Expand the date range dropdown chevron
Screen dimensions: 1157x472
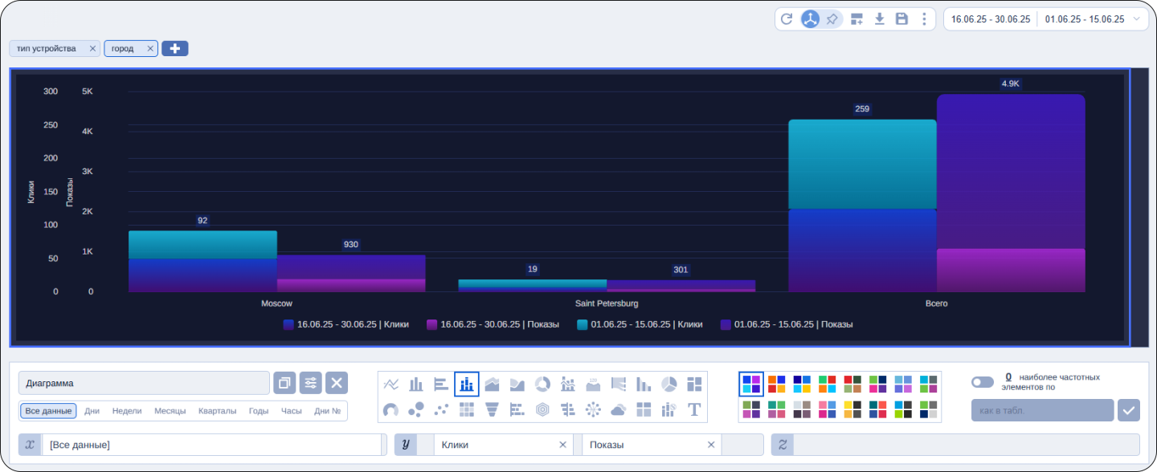(1137, 19)
